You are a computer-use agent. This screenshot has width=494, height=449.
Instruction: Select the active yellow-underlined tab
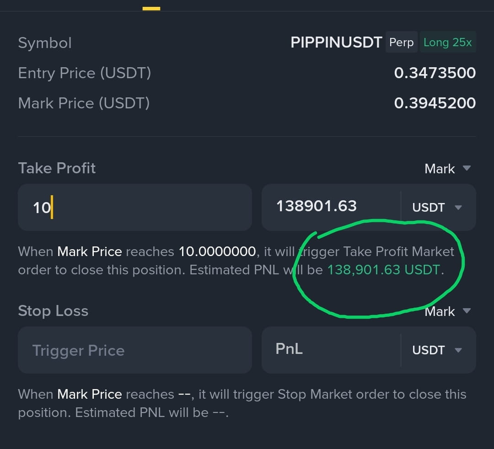point(151,9)
